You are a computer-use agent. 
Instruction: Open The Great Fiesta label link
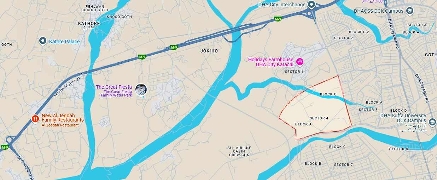pos(114,87)
